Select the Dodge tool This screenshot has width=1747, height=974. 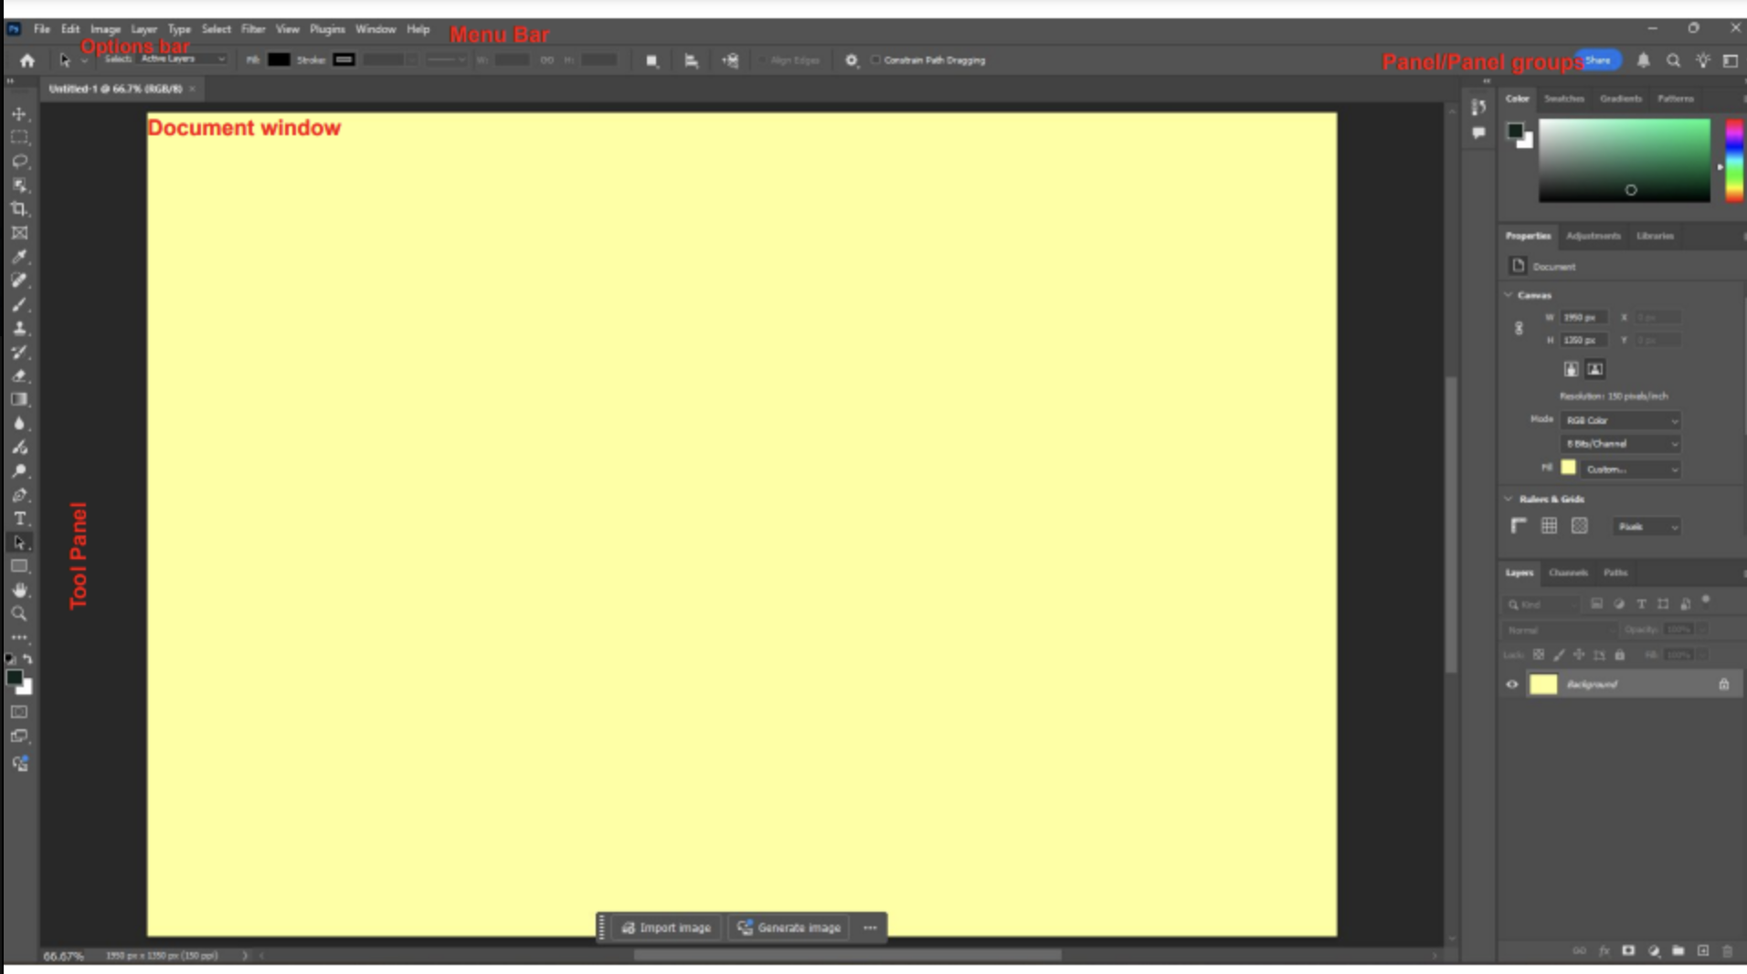[19, 471]
